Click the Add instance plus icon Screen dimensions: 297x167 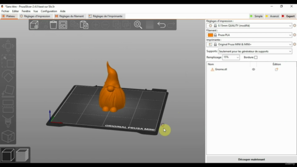coord(96,25)
